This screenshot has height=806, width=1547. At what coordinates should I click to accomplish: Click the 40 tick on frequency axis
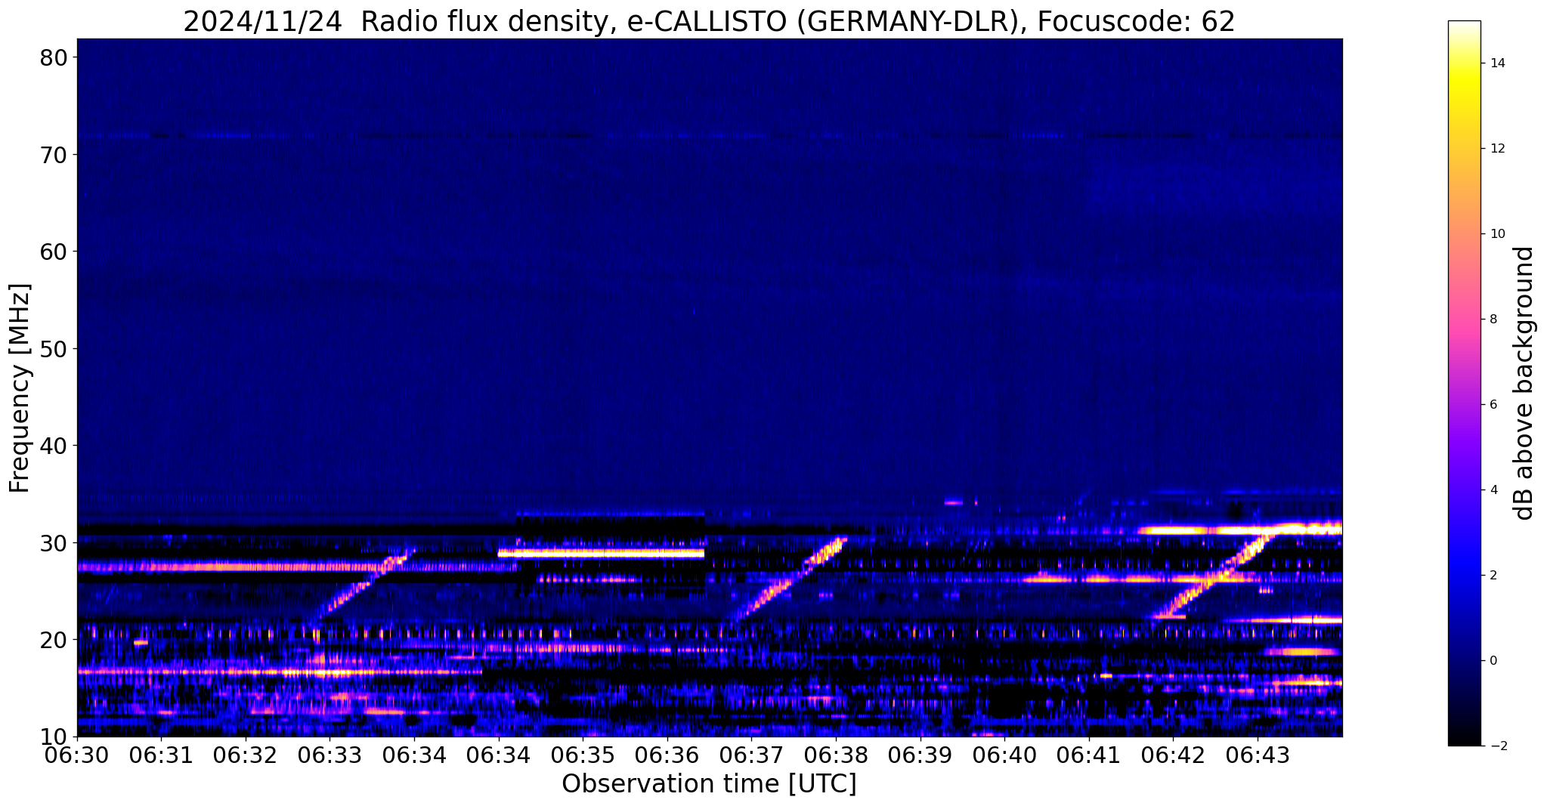pyautogui.click(x=54, y=446)
